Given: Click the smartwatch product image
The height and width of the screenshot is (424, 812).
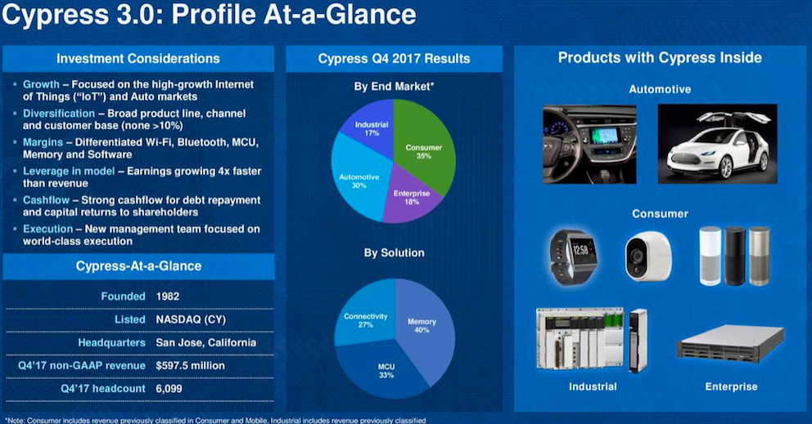Looking at the screenshot, I should click(574, 257).
